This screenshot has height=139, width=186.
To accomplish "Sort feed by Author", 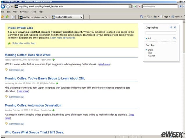I will pyautogui.click(x=151, y=56).
